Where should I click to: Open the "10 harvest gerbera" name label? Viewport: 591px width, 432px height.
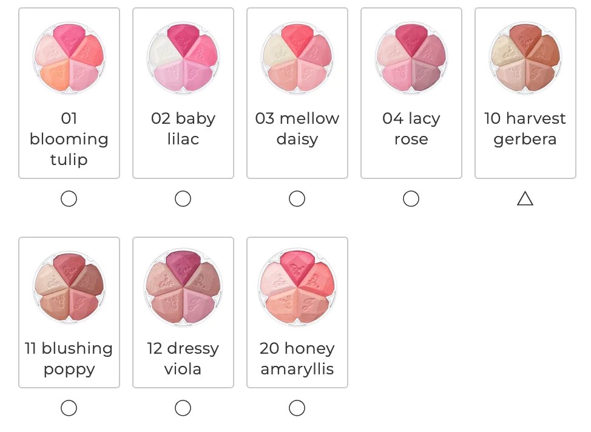525,129
